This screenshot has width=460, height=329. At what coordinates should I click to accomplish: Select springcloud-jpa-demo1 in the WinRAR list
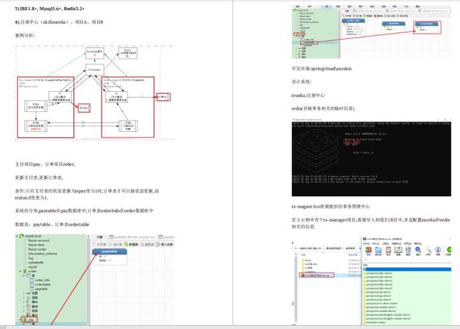(x=378, y=292)
